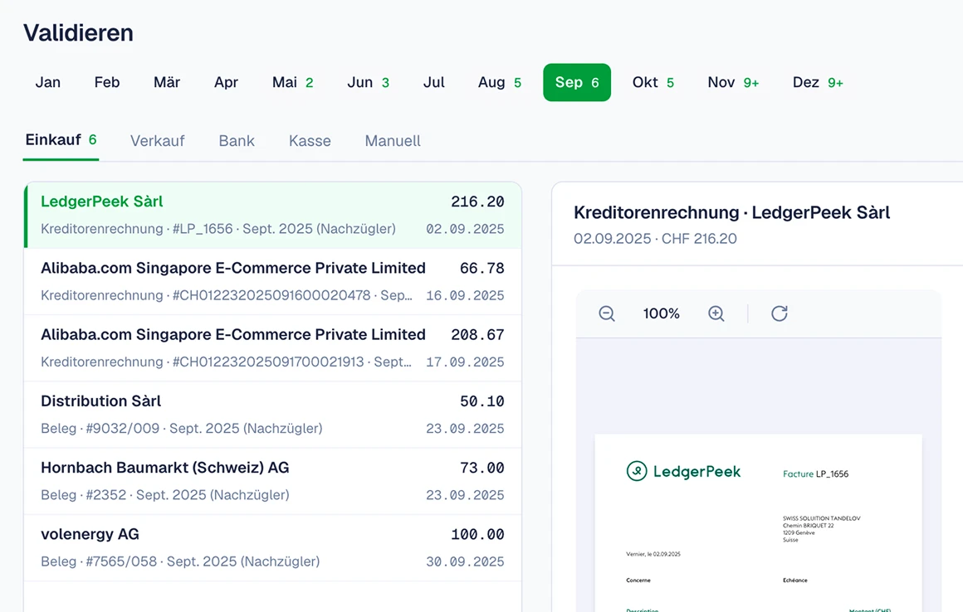Click Beleg #7565/058 description text
Screen dimensions: 963x612
point(180,561)
